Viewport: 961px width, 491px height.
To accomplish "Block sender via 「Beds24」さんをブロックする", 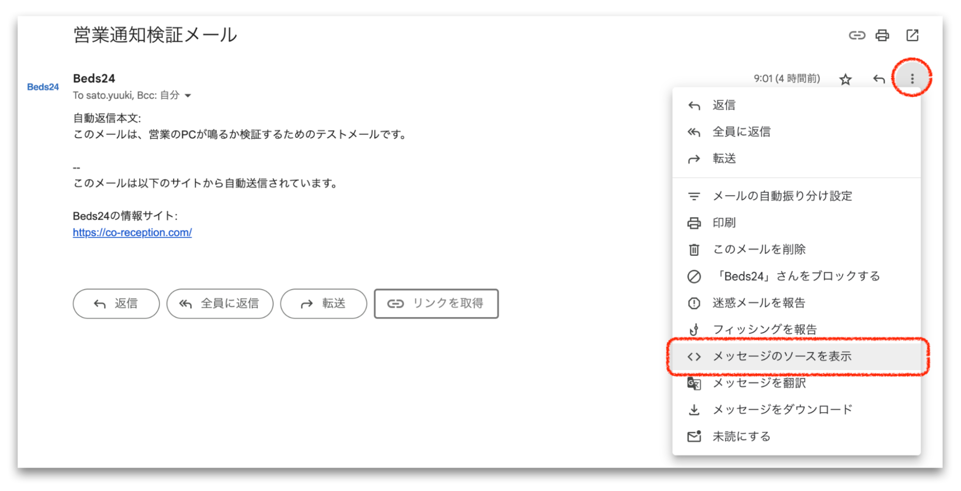I will click(x=797, y=276).
